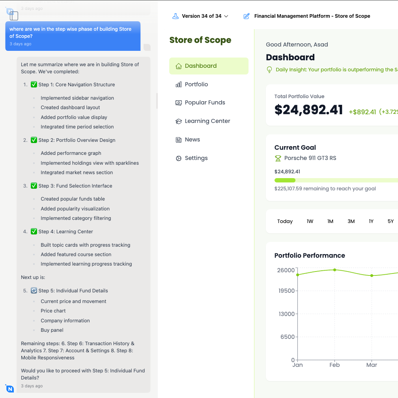Click the gear icon next to Settings
The height and width of the screenshot is (398, 398).
[179, 158]
